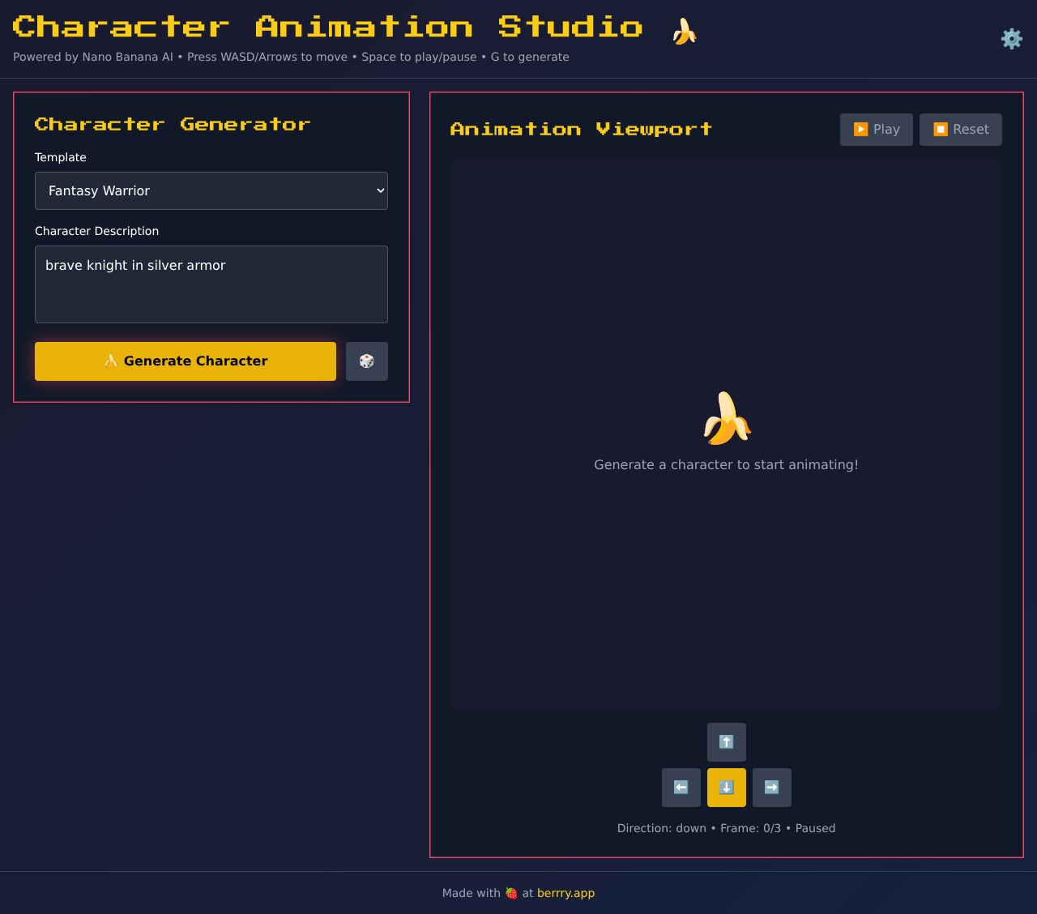Select Fantasy Warrior from the template selector
Image resolution: width=1037 pixels, height=914 pixels.
coord(211,190)
